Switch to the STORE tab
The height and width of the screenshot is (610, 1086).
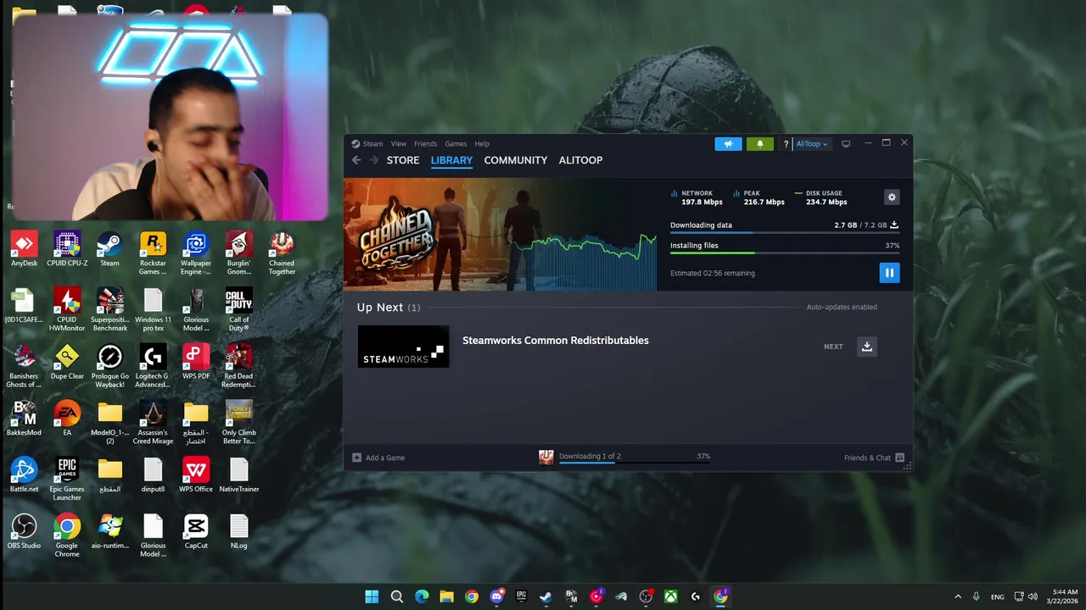click(x=403, y=160)
